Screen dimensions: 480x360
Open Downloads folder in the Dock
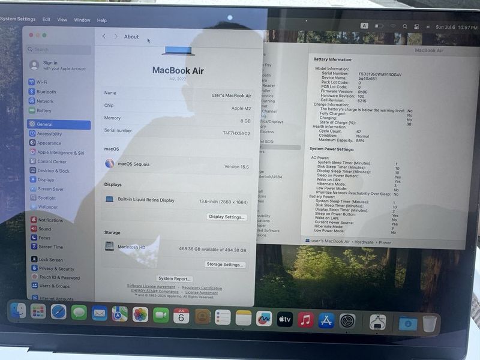pos(408,324)
